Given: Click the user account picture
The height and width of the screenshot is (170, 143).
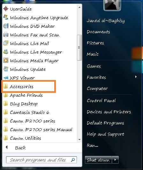Looking at the screenshot, I should point(112,5).
